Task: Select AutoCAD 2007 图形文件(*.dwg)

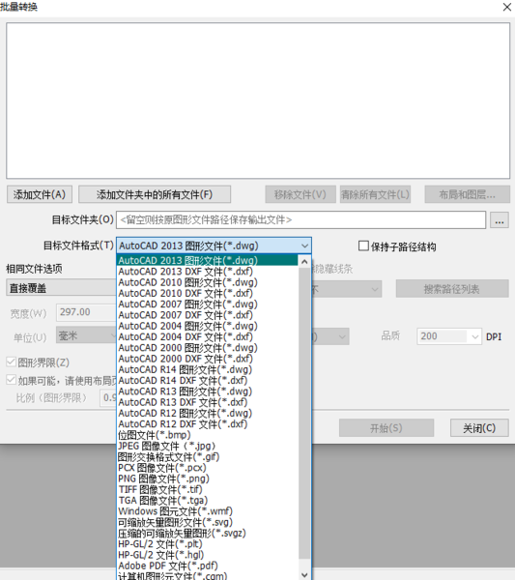Action: tap(208, 304)
